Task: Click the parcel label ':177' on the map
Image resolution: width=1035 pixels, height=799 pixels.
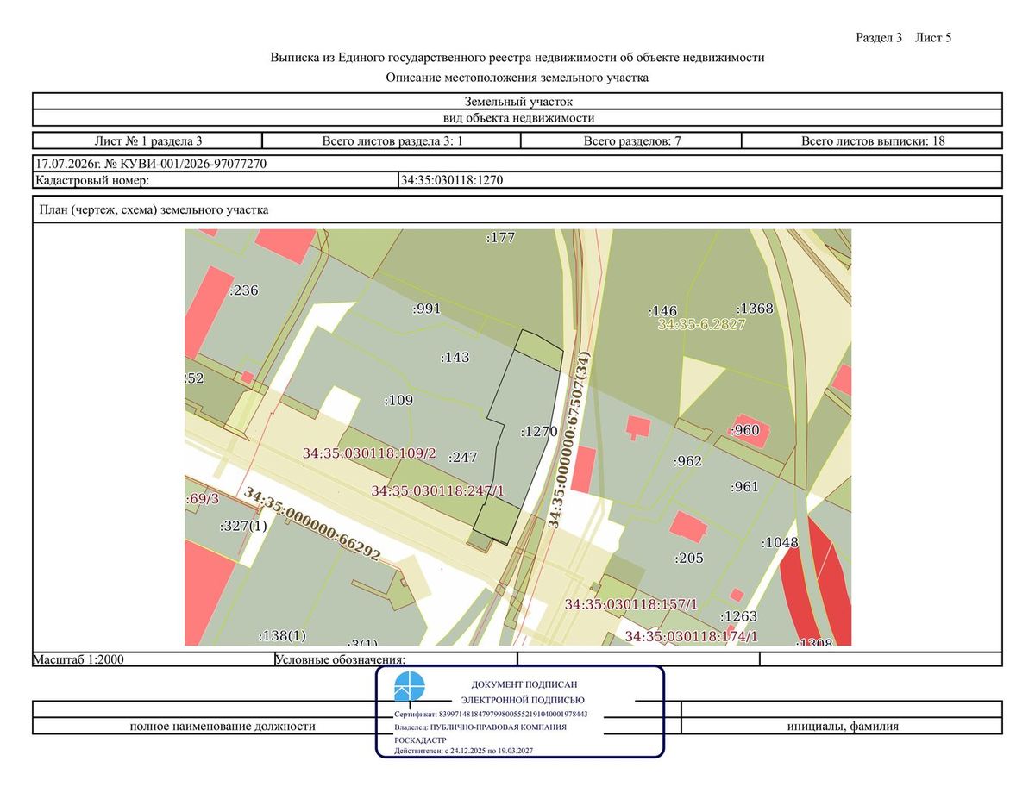Action: click(x=500, y=237)
